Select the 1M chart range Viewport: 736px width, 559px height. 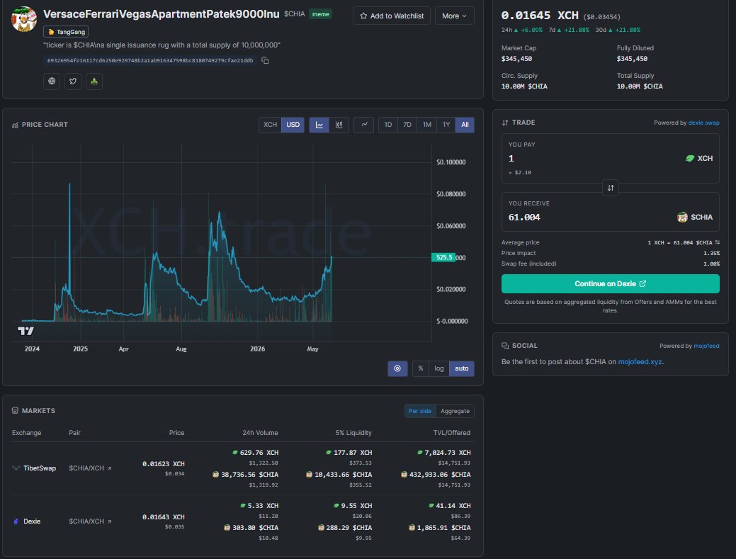[426, 125]
